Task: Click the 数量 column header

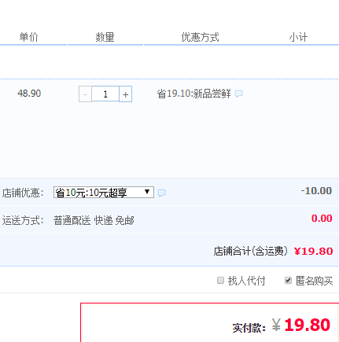Action: click(x=105, y=37)
